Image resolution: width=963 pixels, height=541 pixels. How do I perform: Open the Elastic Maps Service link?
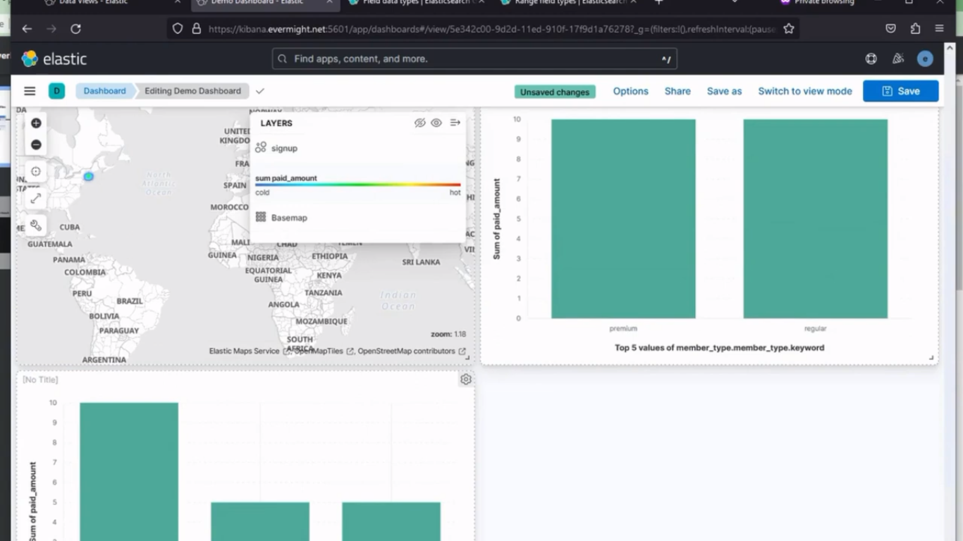tap(249, 351)
